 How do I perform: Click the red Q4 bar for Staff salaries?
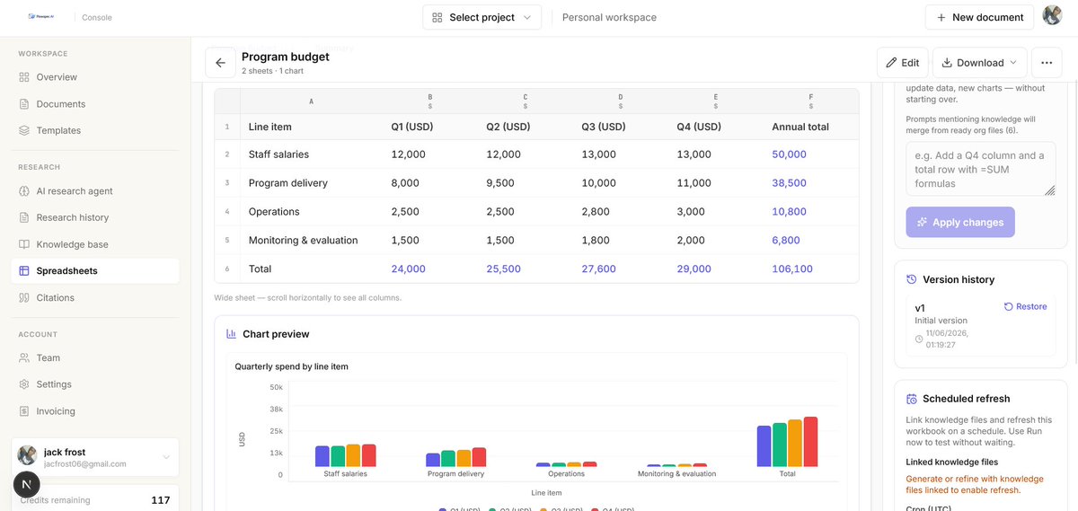coord(368,455)
